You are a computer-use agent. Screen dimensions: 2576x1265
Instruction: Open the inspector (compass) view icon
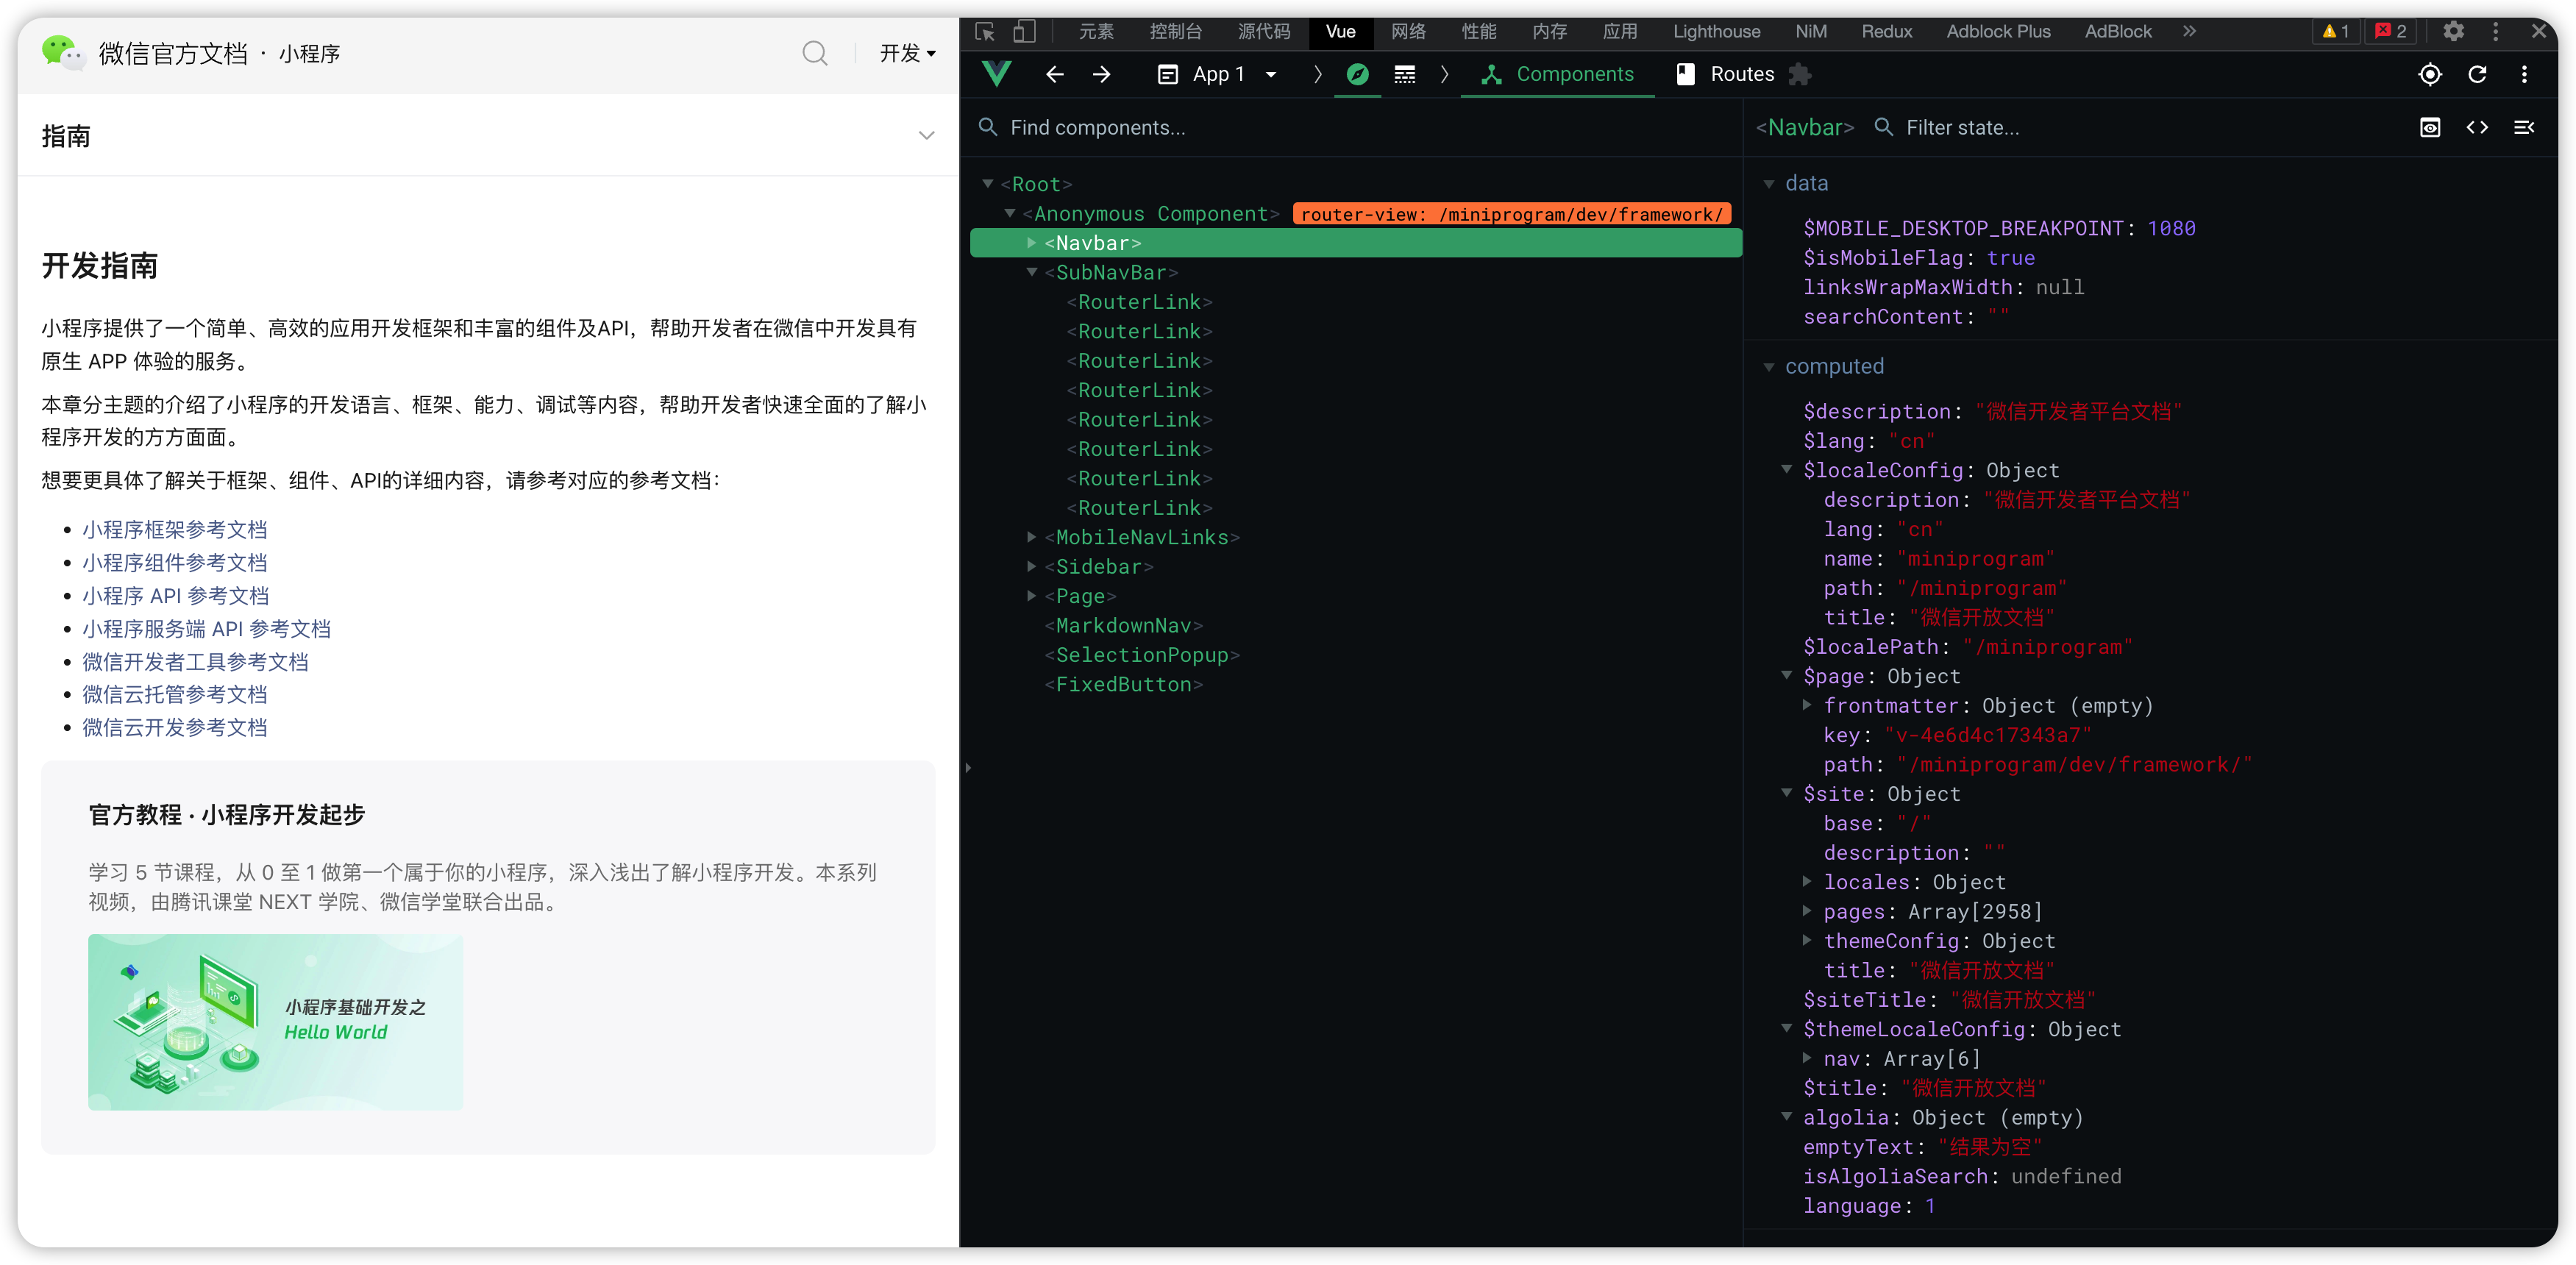pos(1357,75)
